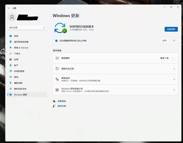Click the Insider program cat icon

click(57, 90)
